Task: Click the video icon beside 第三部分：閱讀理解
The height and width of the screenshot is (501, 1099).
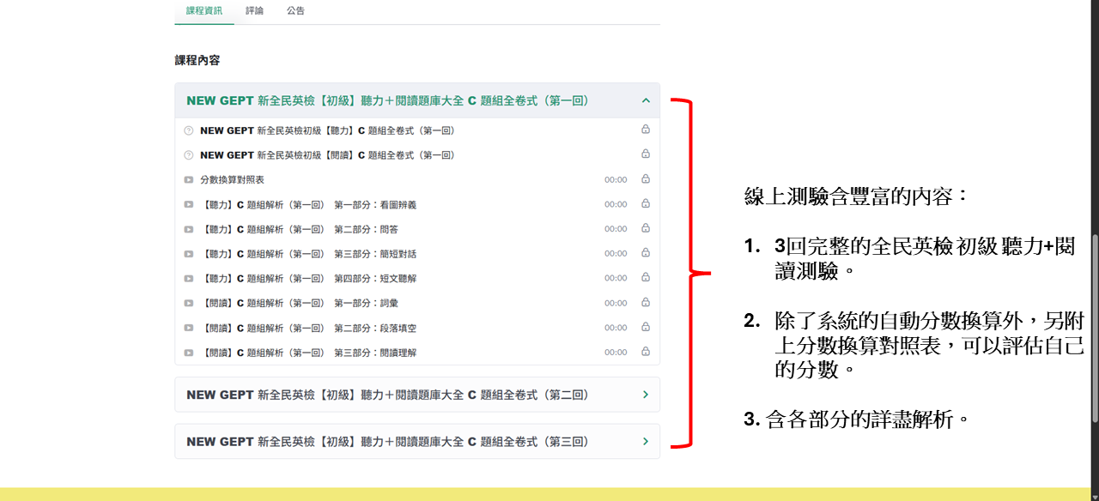Action: (188, 353)
